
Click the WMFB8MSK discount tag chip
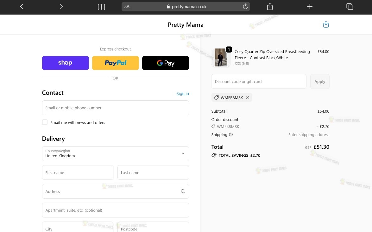[x=231, y=97]
